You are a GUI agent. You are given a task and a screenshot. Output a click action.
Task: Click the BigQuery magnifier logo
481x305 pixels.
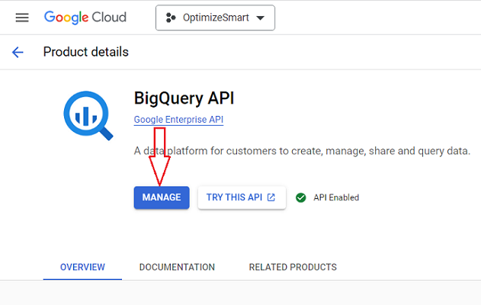pos(88,116)
